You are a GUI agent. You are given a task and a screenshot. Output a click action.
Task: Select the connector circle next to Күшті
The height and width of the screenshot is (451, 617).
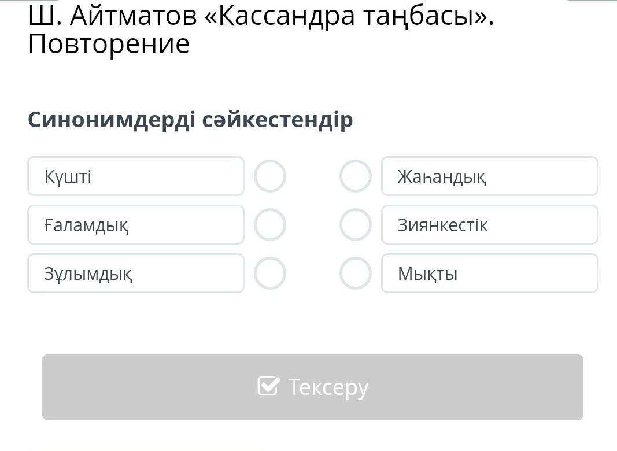pos(270,176)
